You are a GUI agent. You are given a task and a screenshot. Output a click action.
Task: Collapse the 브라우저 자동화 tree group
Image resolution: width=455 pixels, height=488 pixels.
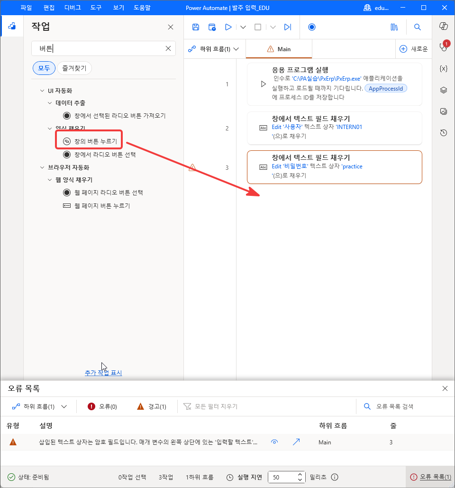(42, 167)
